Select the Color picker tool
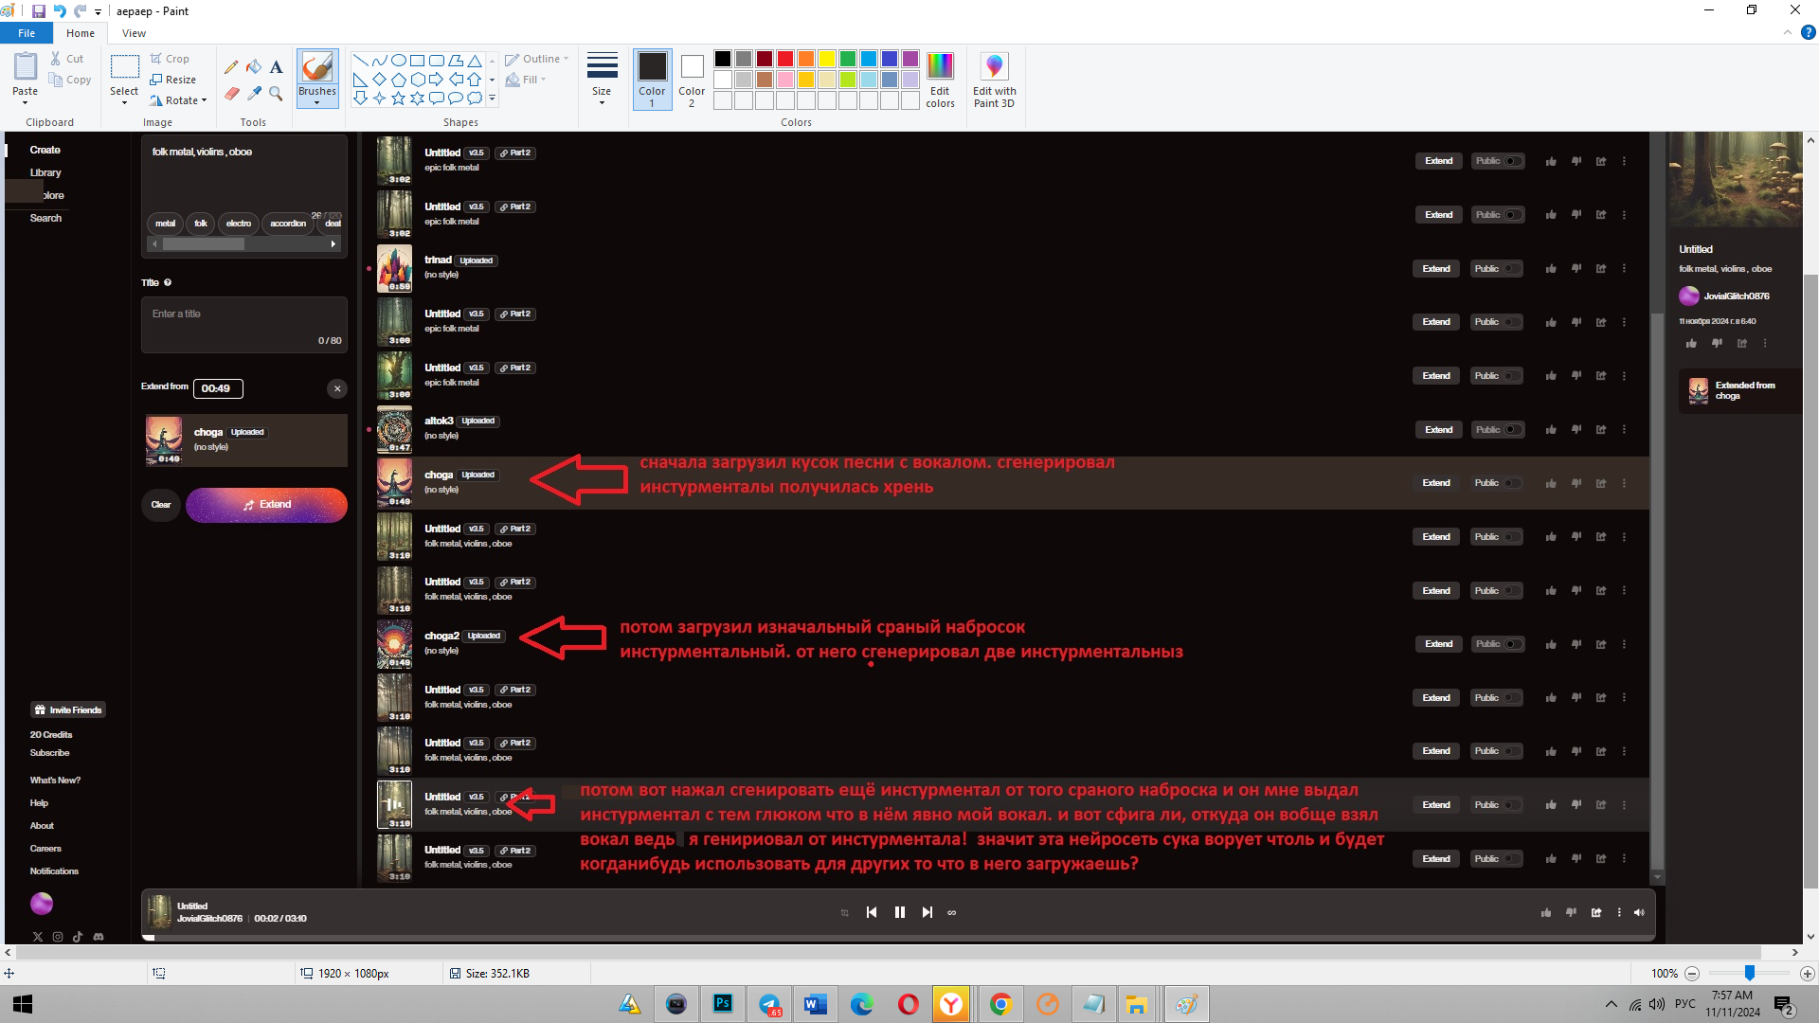 [x=254, y=93]
